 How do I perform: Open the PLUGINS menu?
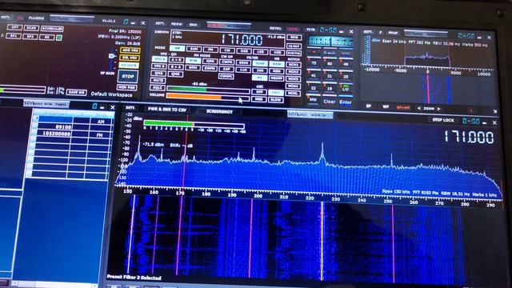point(36,18)
